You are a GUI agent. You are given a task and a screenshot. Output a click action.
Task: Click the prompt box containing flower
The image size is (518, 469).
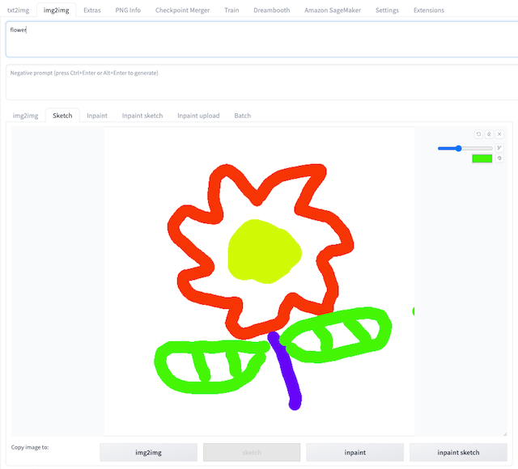259,40
